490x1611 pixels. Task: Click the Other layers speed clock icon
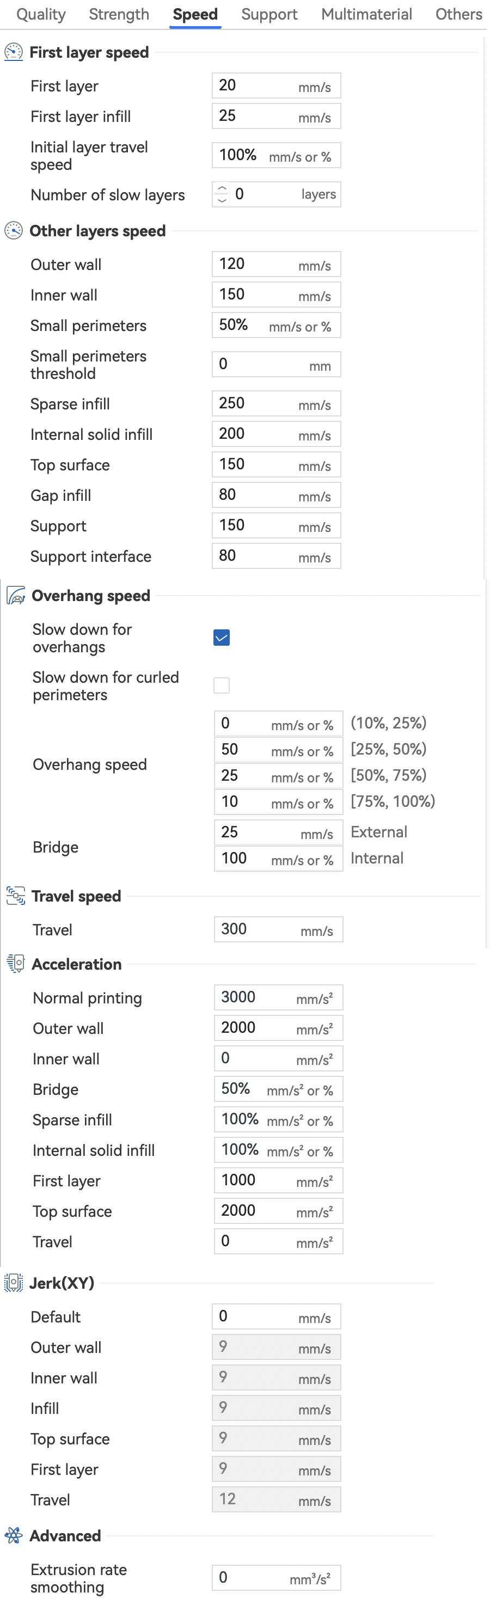(13, 231)
